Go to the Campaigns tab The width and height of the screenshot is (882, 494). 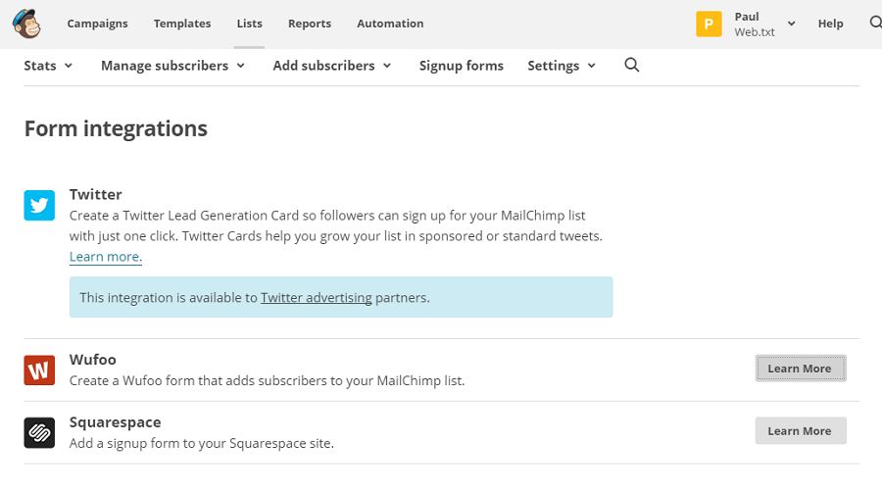[x=97, y=24]
